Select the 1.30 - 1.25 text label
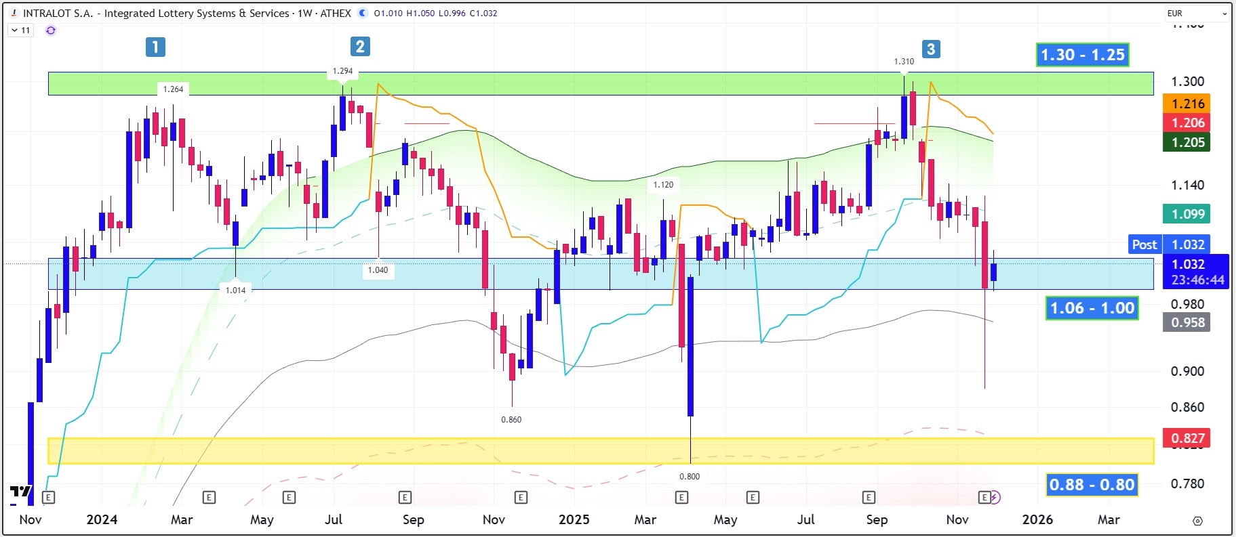 [1082, 55]
